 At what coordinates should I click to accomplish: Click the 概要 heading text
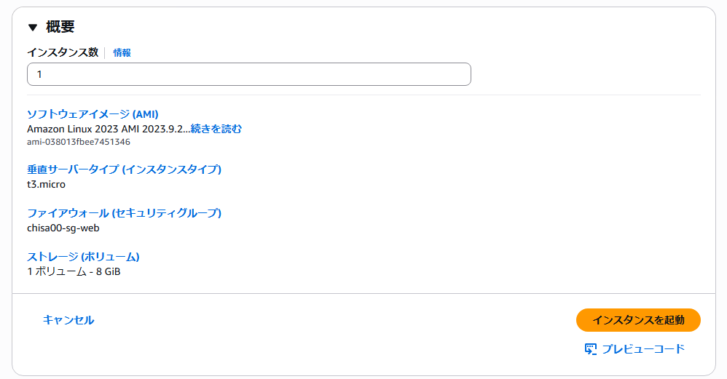pos(60,28)
